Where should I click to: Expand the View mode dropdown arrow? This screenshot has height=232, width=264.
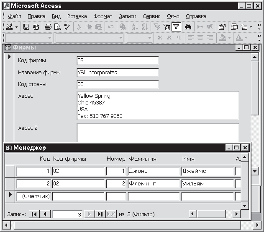(17, 27)
